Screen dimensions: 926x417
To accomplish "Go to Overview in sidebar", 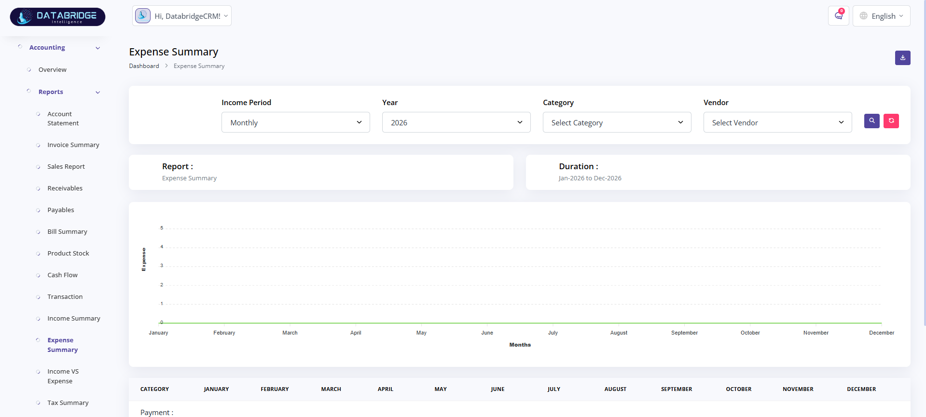I will (x=53, y=70).
